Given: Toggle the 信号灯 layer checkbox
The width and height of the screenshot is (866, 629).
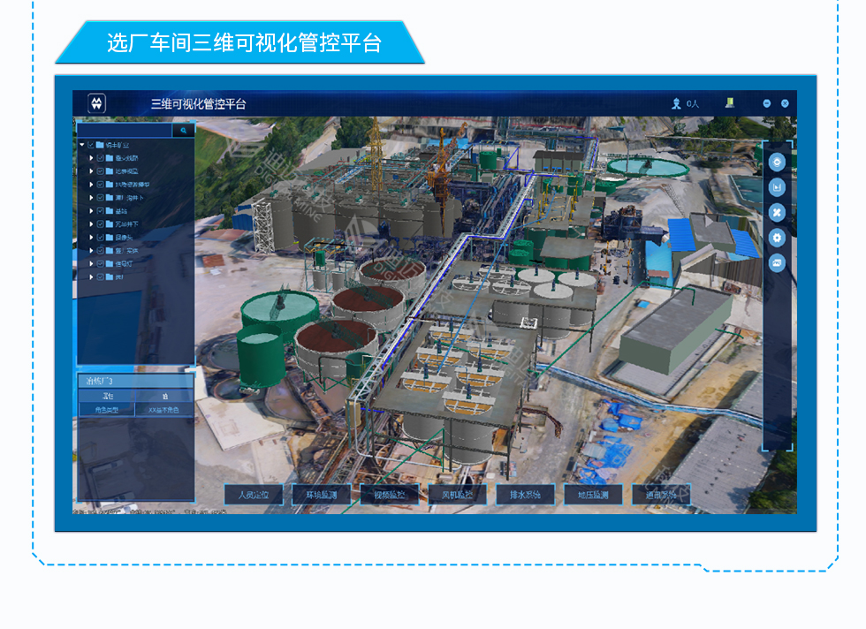Looking at the screenshot, I should coord(101,263).
